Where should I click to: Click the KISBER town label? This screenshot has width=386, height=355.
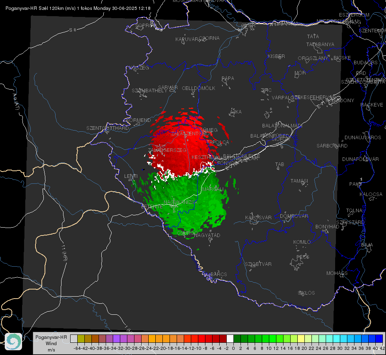276,56
